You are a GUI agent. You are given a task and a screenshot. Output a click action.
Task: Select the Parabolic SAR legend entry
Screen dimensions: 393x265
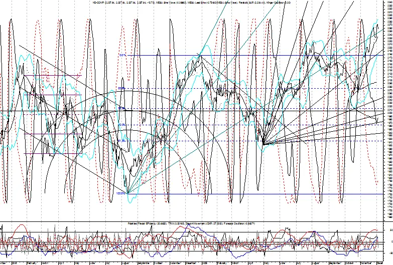(x=251, y=3)
